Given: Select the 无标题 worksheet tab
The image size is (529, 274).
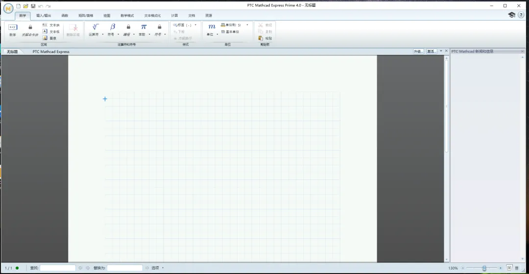Looking at the screenshot, I should 12,51.
